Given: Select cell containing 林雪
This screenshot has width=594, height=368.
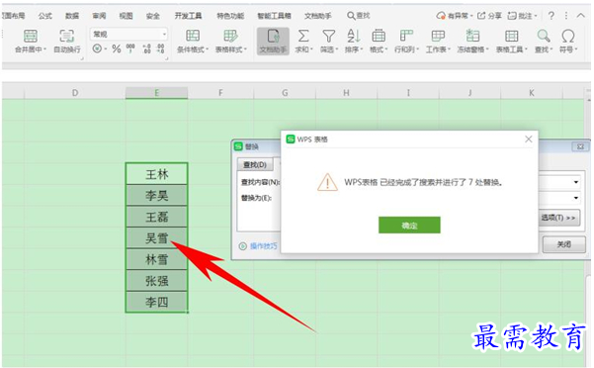Looking at the screenshot, I should (x=156, y=259).
